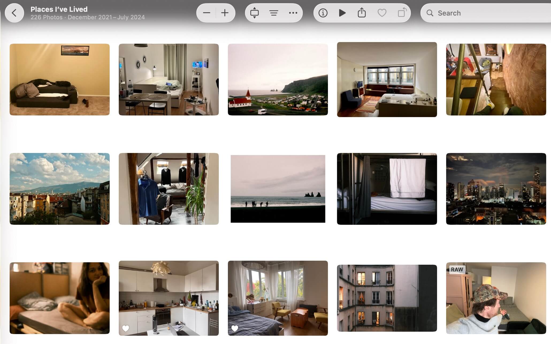The height and width of the screenshot is (344, 551).
Task: Zoom in thumbnails with plus button
Action: point(225,13)
